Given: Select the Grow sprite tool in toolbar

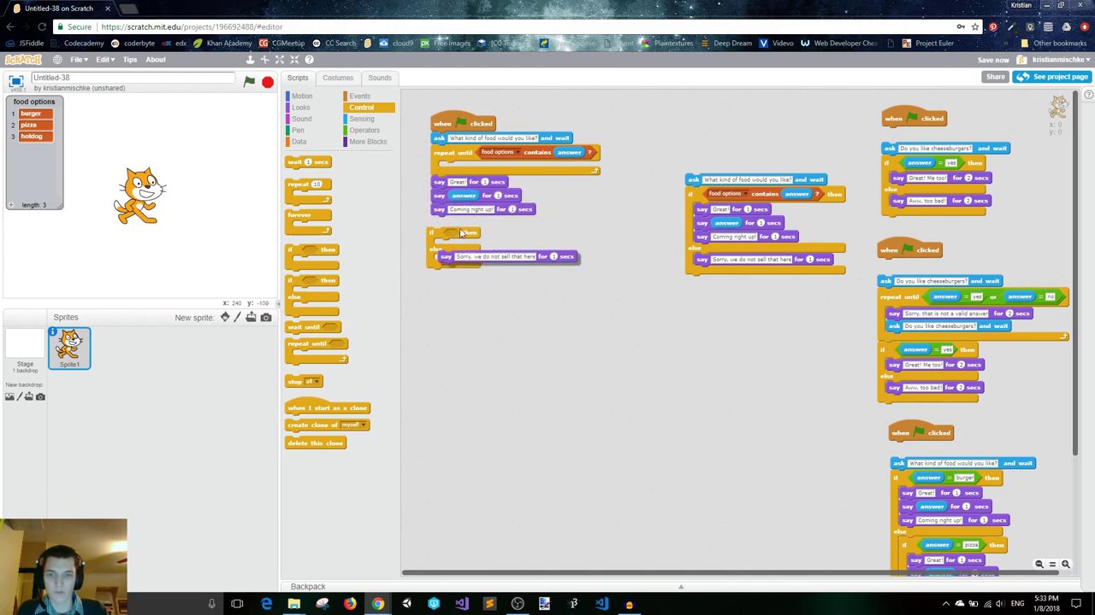Looking at the screenshot, I should click(x=280, y=60).
